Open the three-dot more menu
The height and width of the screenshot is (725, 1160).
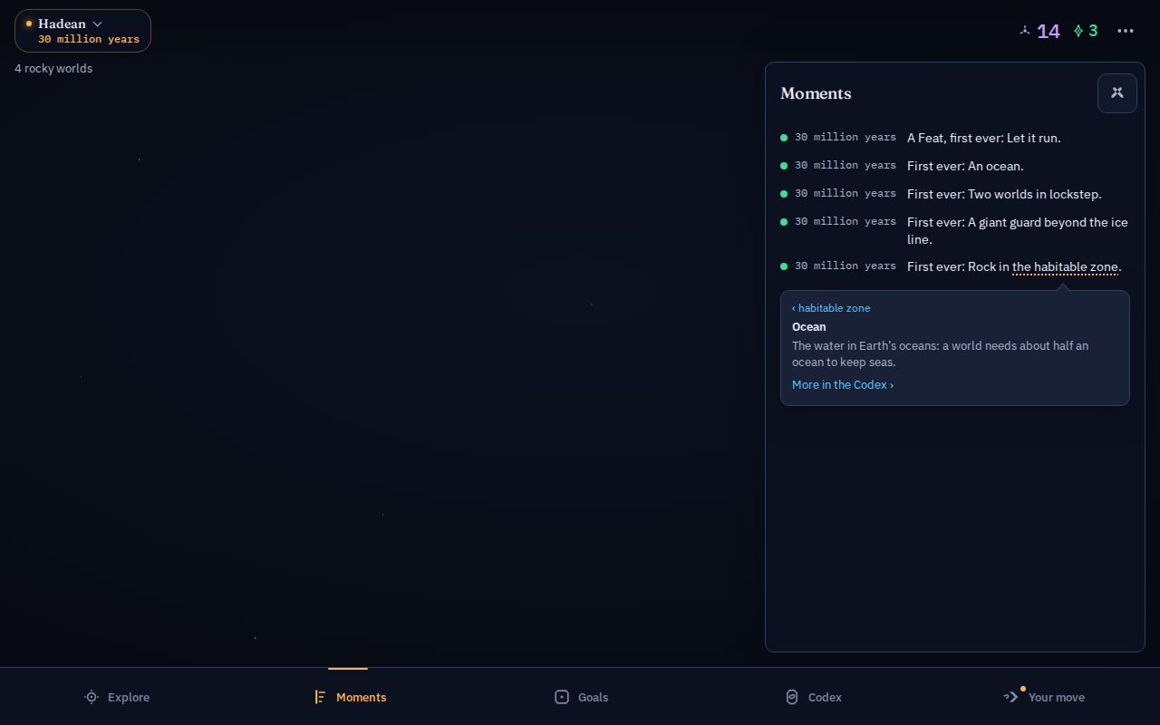pyautogui.click(x=1126, y=31)
